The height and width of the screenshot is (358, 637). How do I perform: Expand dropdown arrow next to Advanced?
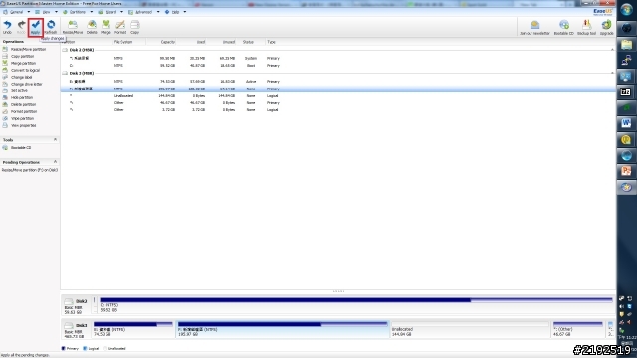[158, 12]
